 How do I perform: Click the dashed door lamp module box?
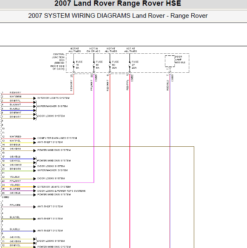tap(170, 61)
